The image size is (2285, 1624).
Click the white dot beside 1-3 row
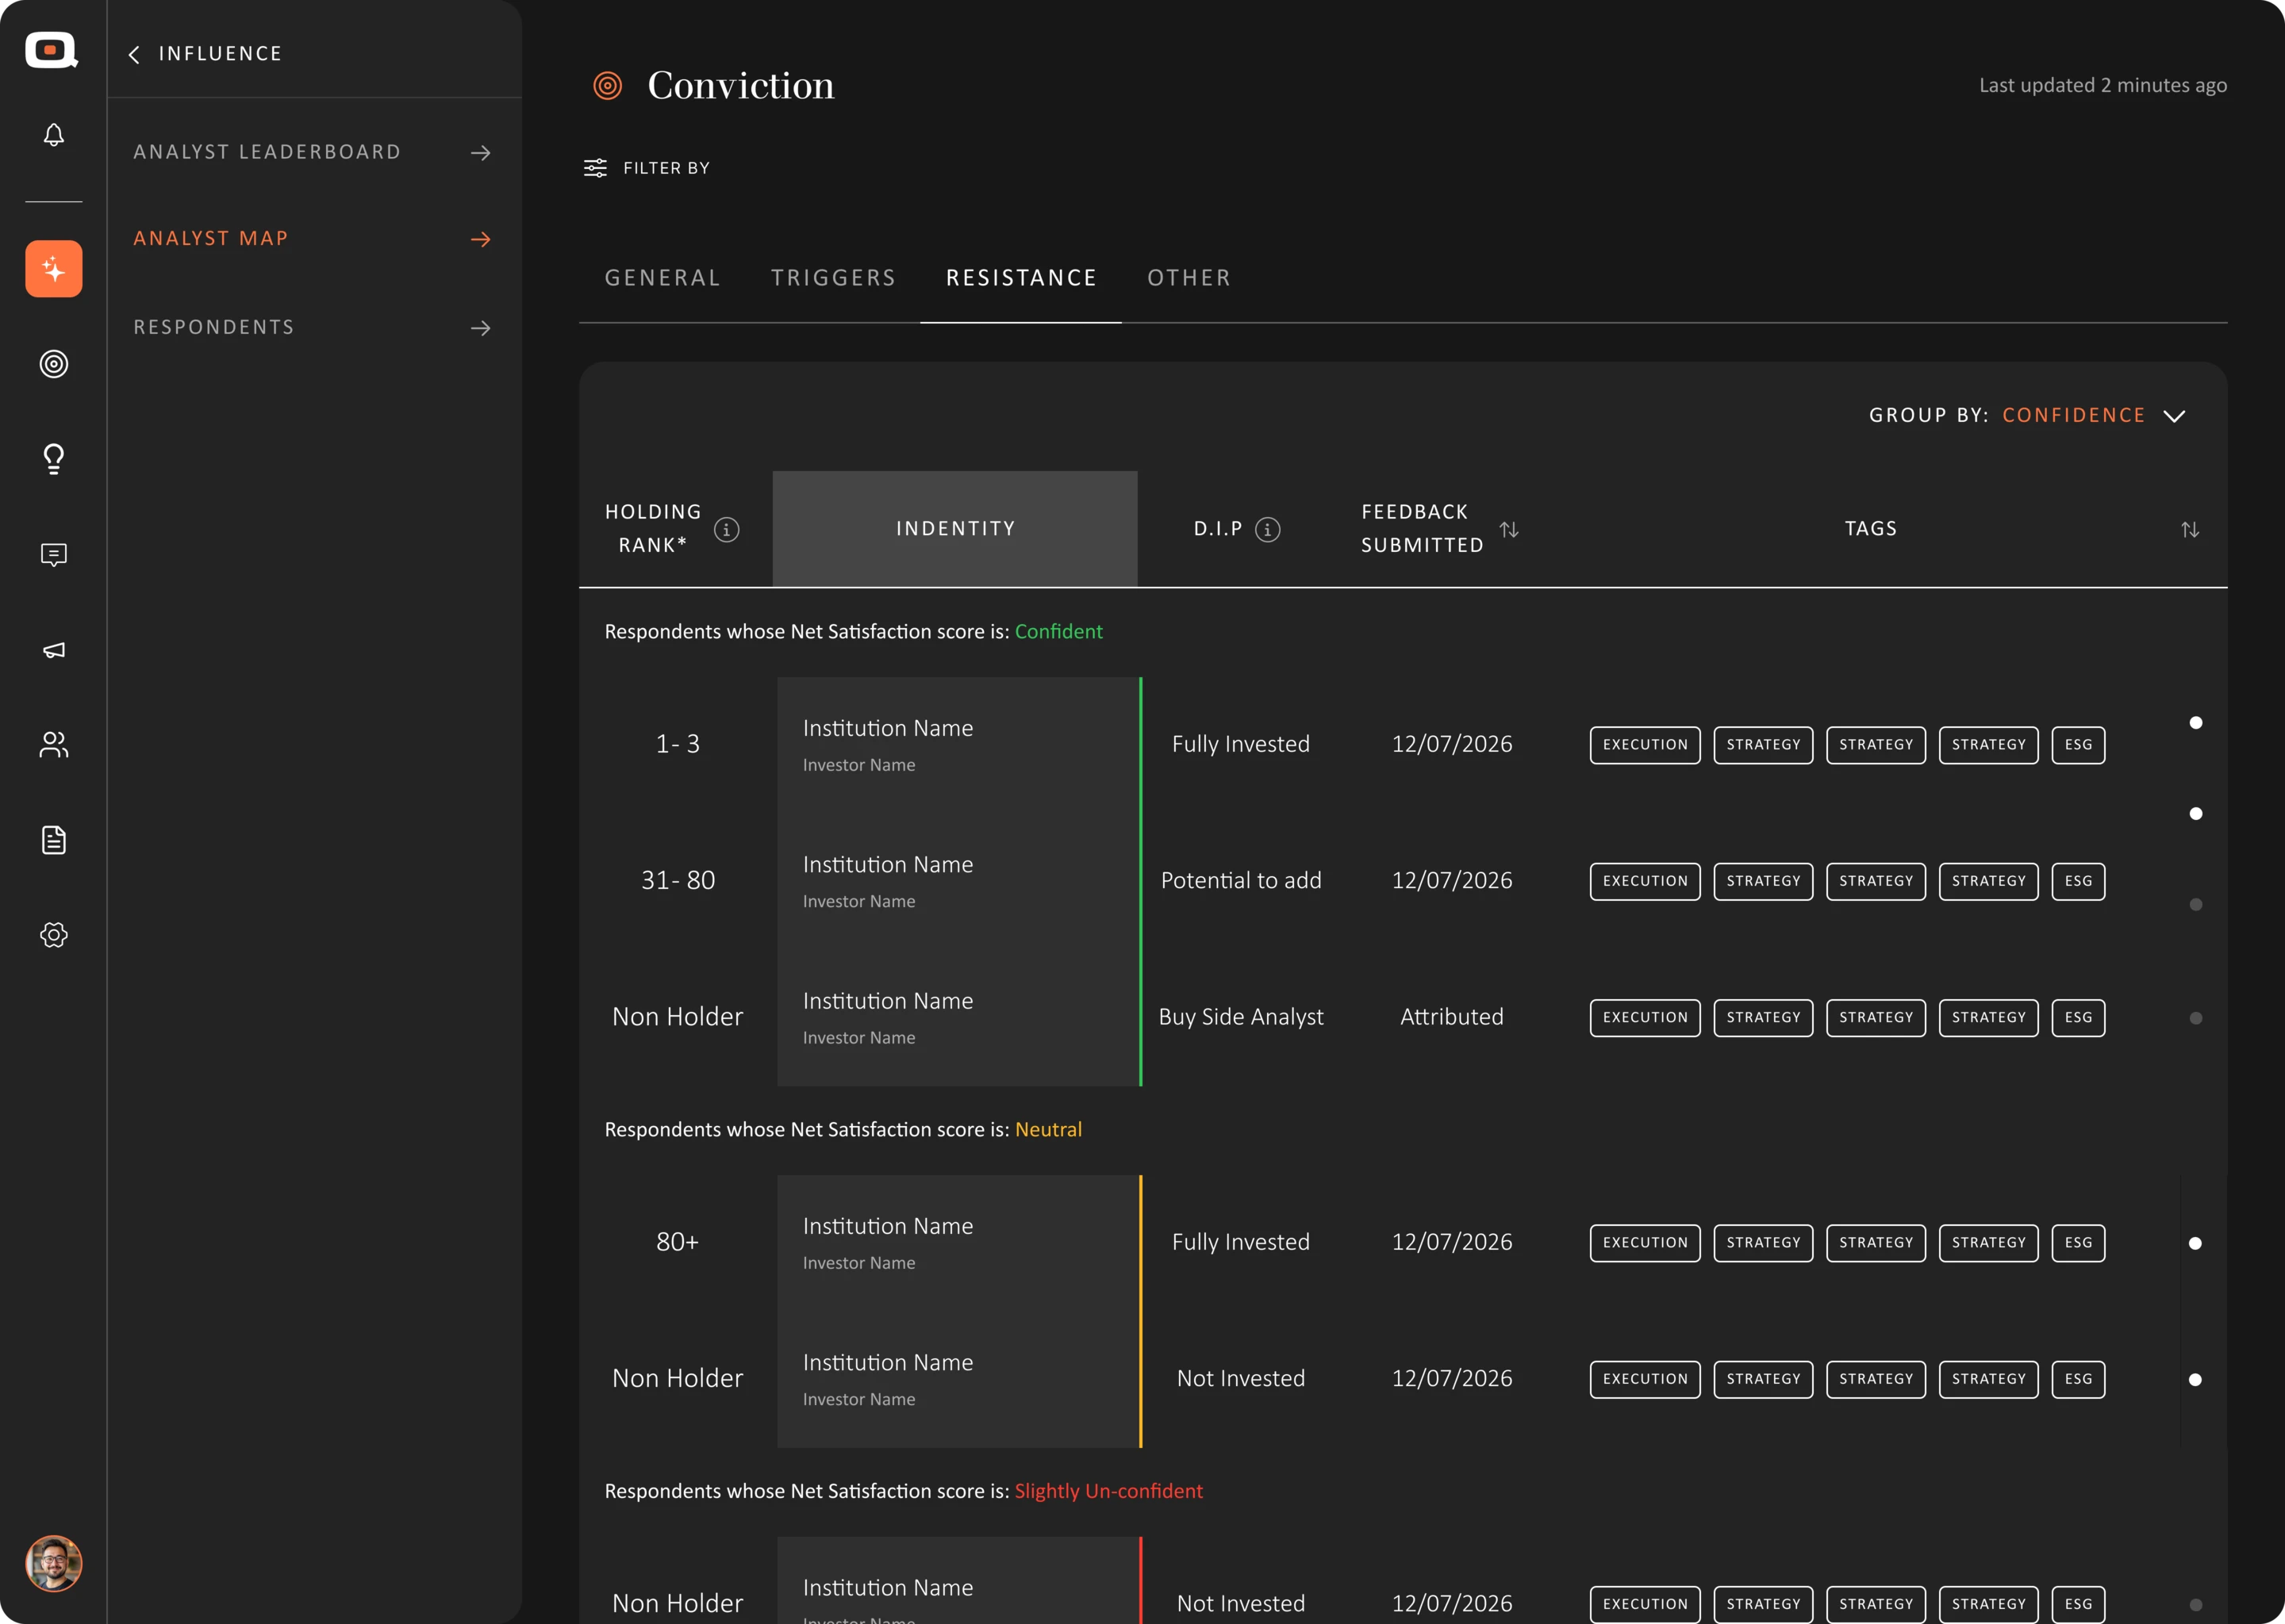[2196, 723]
